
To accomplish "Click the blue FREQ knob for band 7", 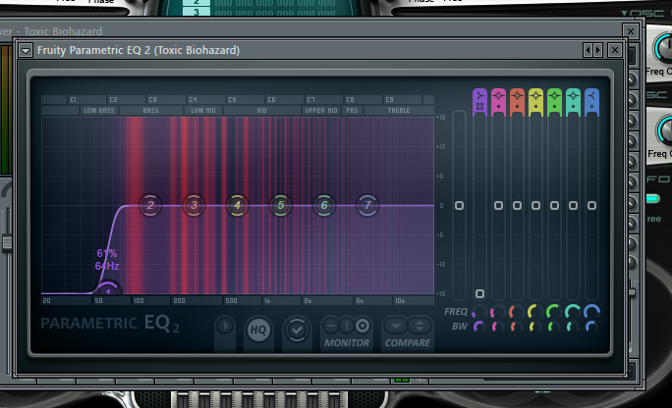I will coord(591,312).
